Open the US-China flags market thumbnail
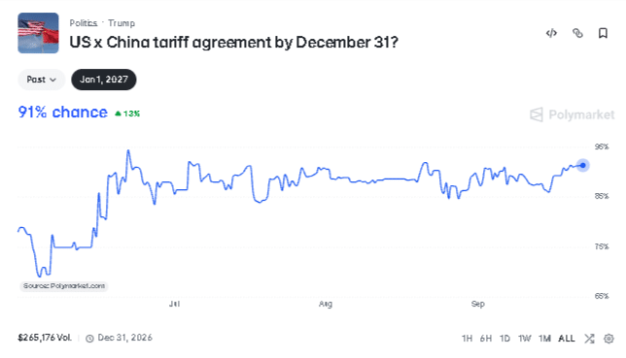This screenshot has height=358, width=626. point(38,33)
